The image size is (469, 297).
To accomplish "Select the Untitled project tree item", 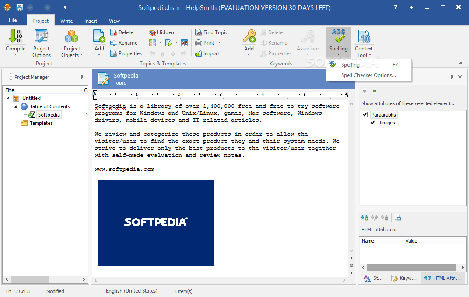I will point(31,98).
